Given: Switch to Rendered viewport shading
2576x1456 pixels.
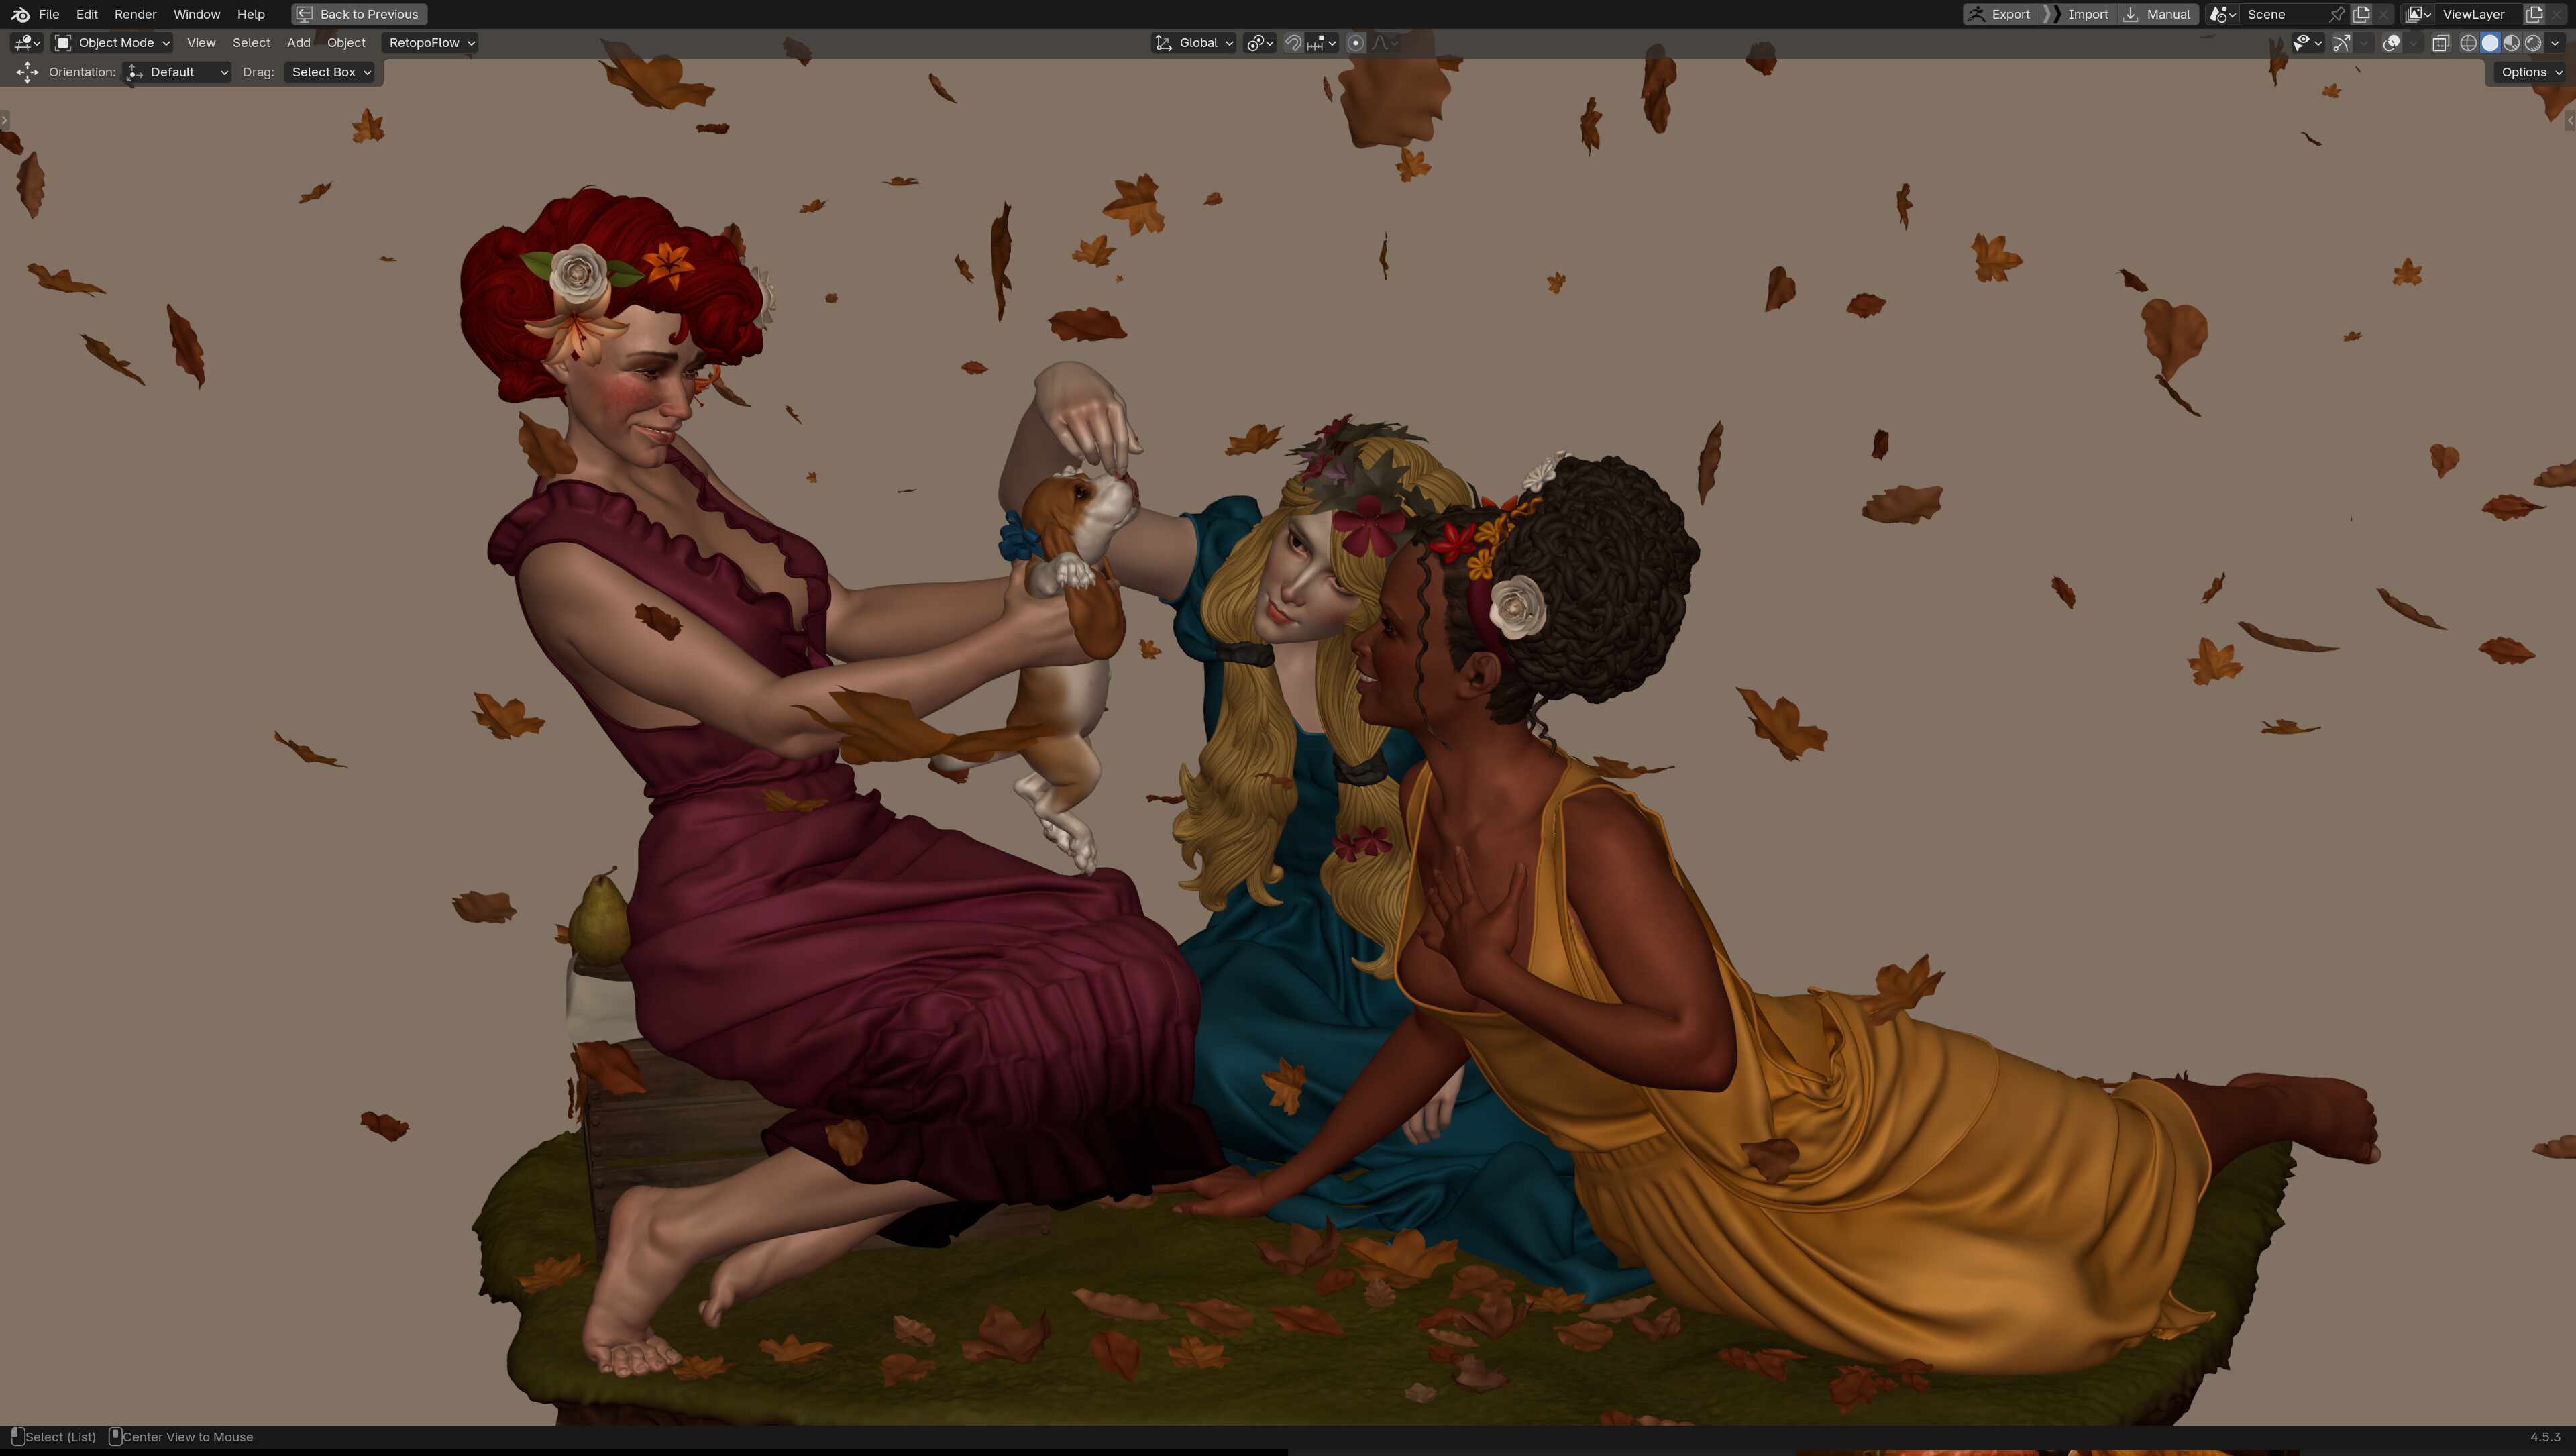Looking at the screenshot, I should 2533,43.
